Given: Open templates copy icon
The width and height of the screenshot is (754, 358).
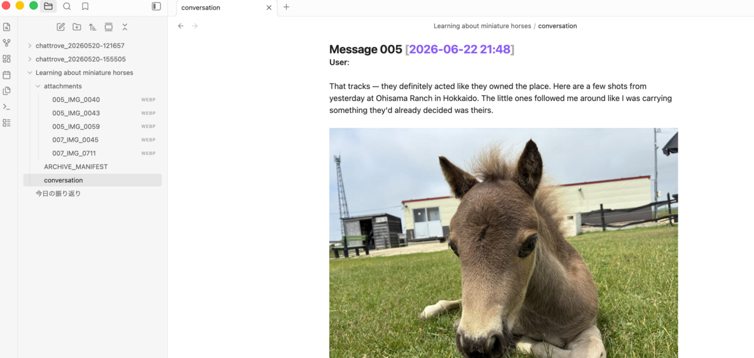Looking at the screenshot, I should click(7, 91).
